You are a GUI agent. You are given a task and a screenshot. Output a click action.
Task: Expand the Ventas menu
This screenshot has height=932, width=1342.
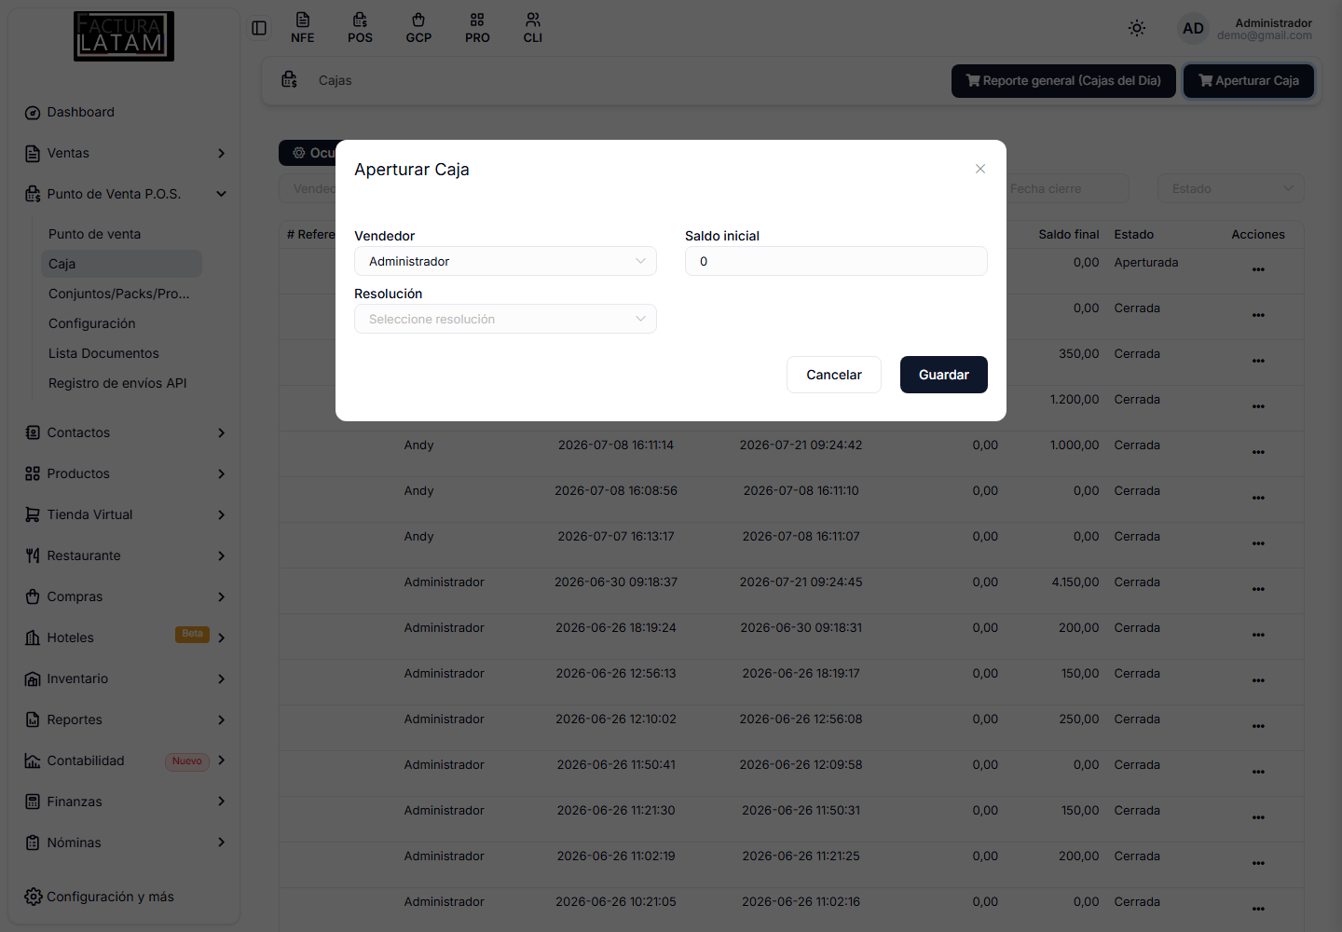(125, 153)
